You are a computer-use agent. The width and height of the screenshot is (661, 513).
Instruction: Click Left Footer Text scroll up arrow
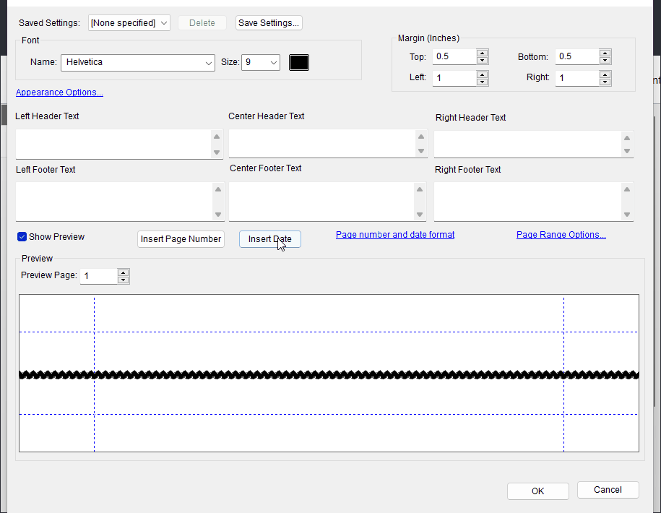(218, 189)
